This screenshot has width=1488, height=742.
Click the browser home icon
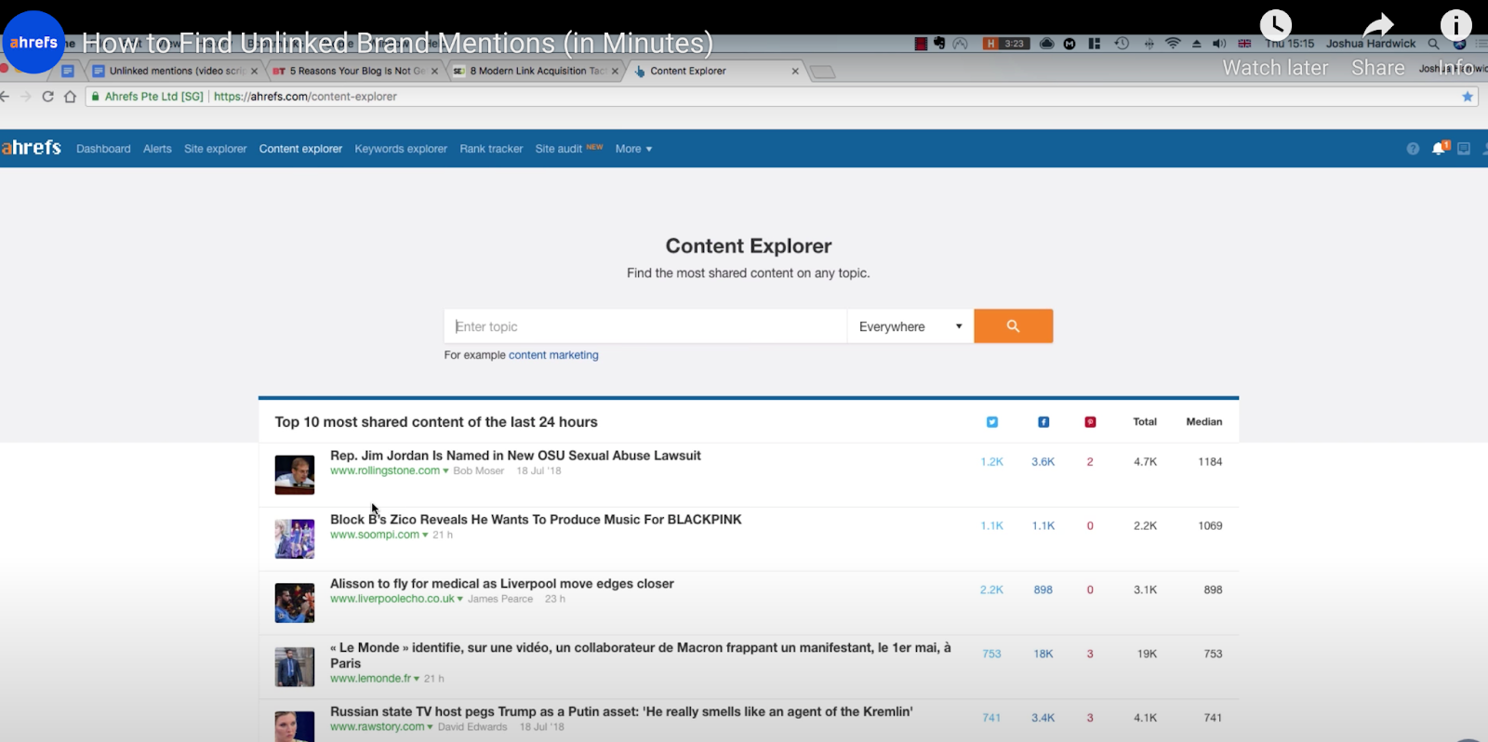70,97
